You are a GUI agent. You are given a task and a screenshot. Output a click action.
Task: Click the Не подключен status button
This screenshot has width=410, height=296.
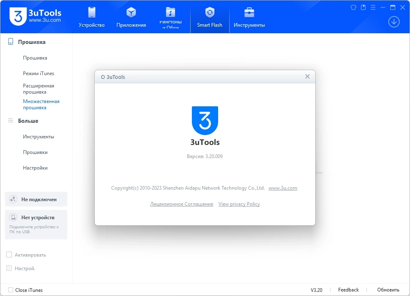click(x=36, y=199)
